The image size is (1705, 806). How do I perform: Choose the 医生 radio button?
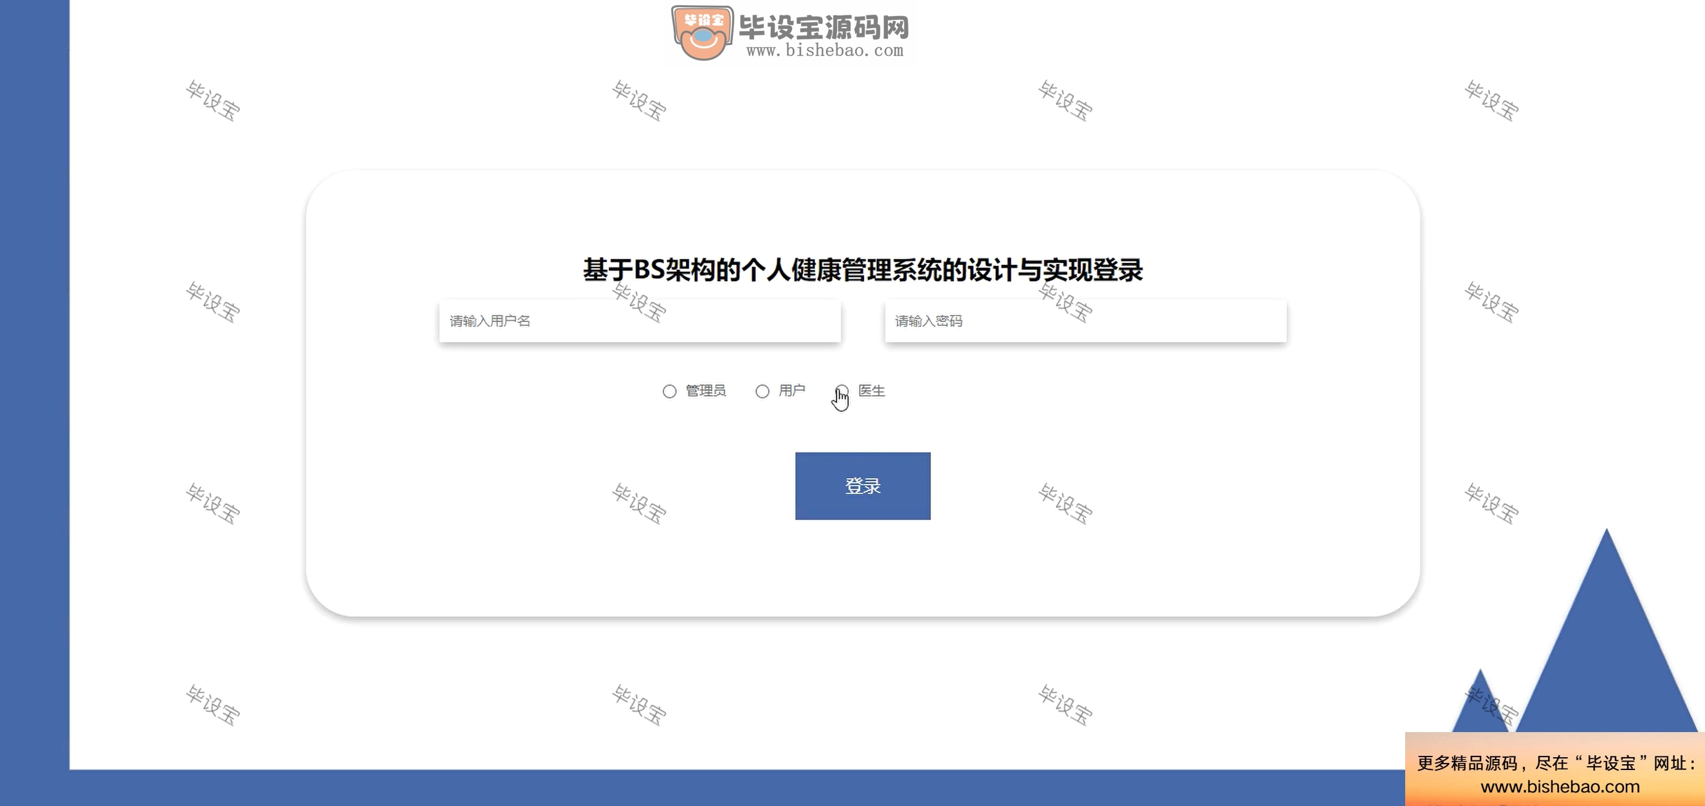click(842, 391)
